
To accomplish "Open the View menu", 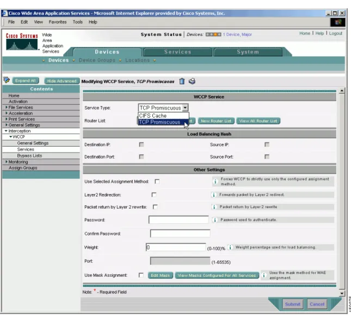I will point(38,22).
